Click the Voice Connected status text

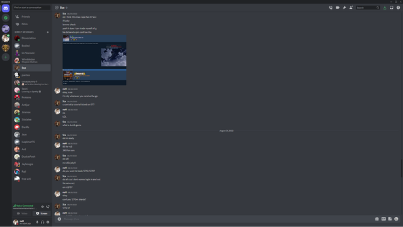[25, 206]
